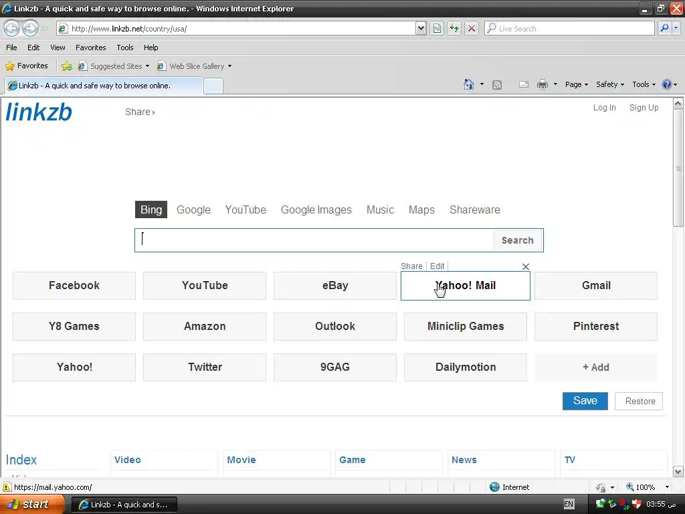
Task: Open the search provider dropdown arrow
Action: point(676,28)
